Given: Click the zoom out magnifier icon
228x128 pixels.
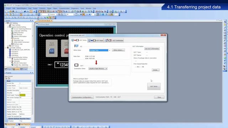Looking at the screenshot, I should click(62, 15).
